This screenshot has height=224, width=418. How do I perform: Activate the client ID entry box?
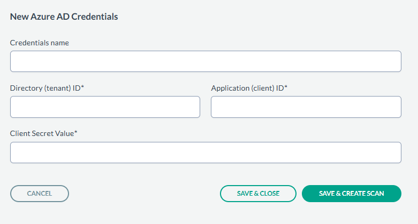(306, 107)
